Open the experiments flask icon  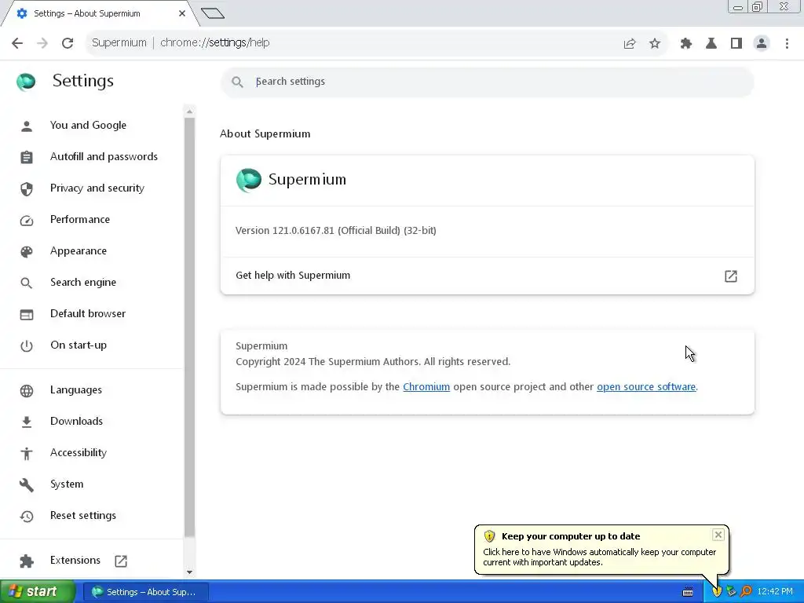[711, 44]
